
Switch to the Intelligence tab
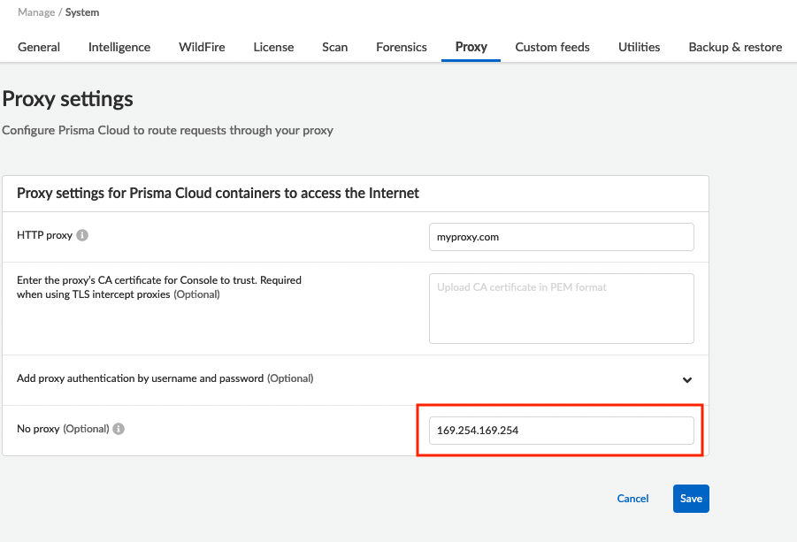tap(119, 47)
